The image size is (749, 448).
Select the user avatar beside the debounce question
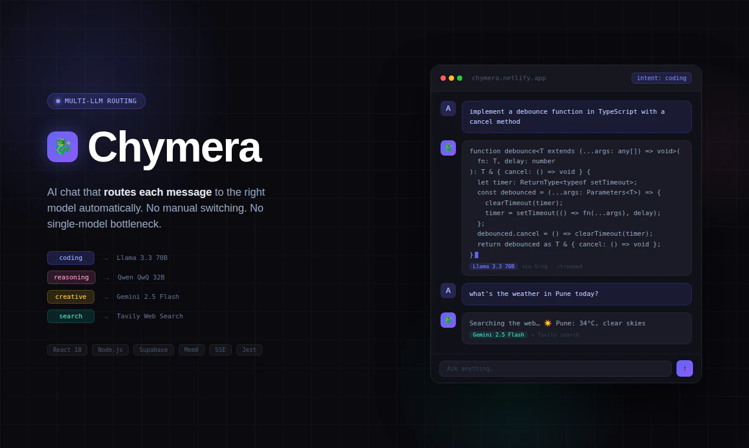pyautogui.click(x=448, y=108)
